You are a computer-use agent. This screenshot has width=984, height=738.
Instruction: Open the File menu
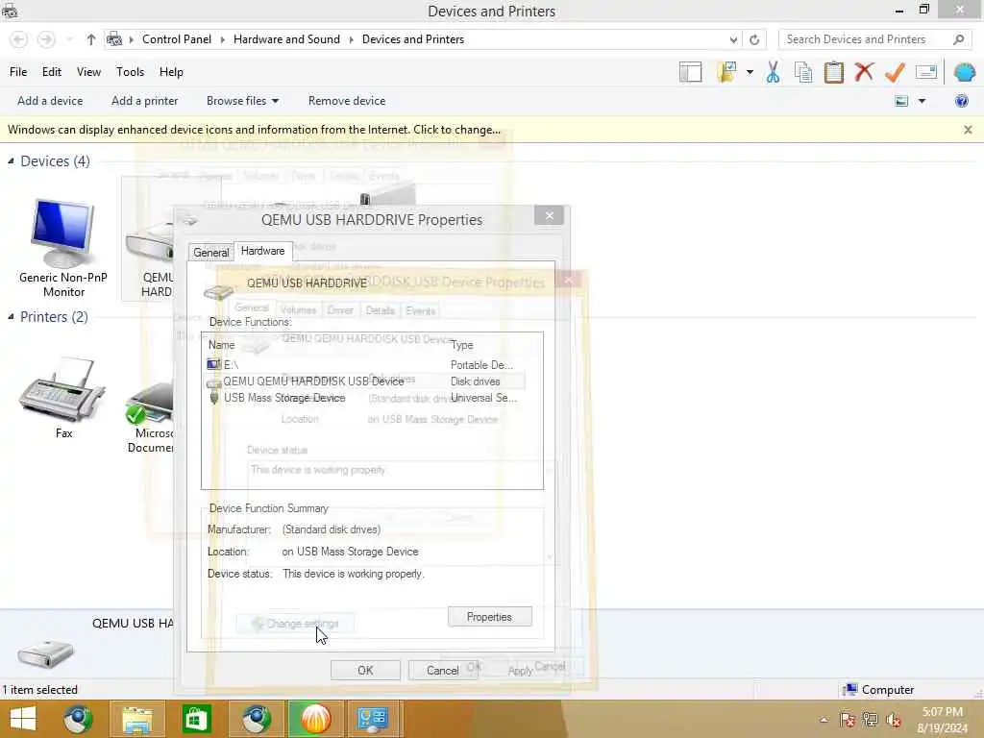18,72
